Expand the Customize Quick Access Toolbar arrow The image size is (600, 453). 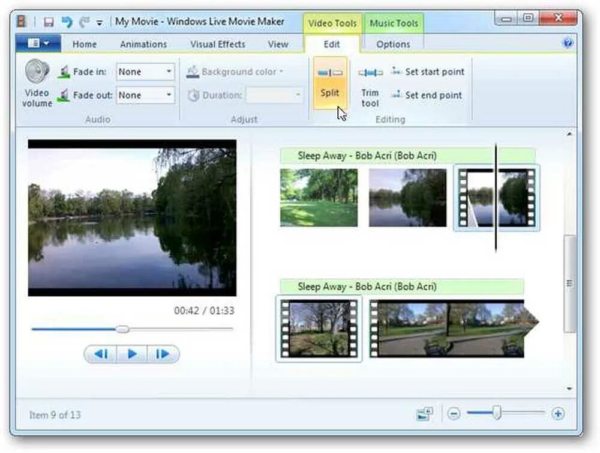coord(100,23)
